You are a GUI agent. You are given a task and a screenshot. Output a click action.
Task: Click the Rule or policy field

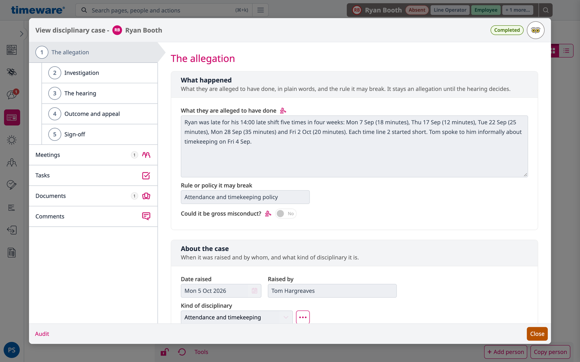point(245,197)
